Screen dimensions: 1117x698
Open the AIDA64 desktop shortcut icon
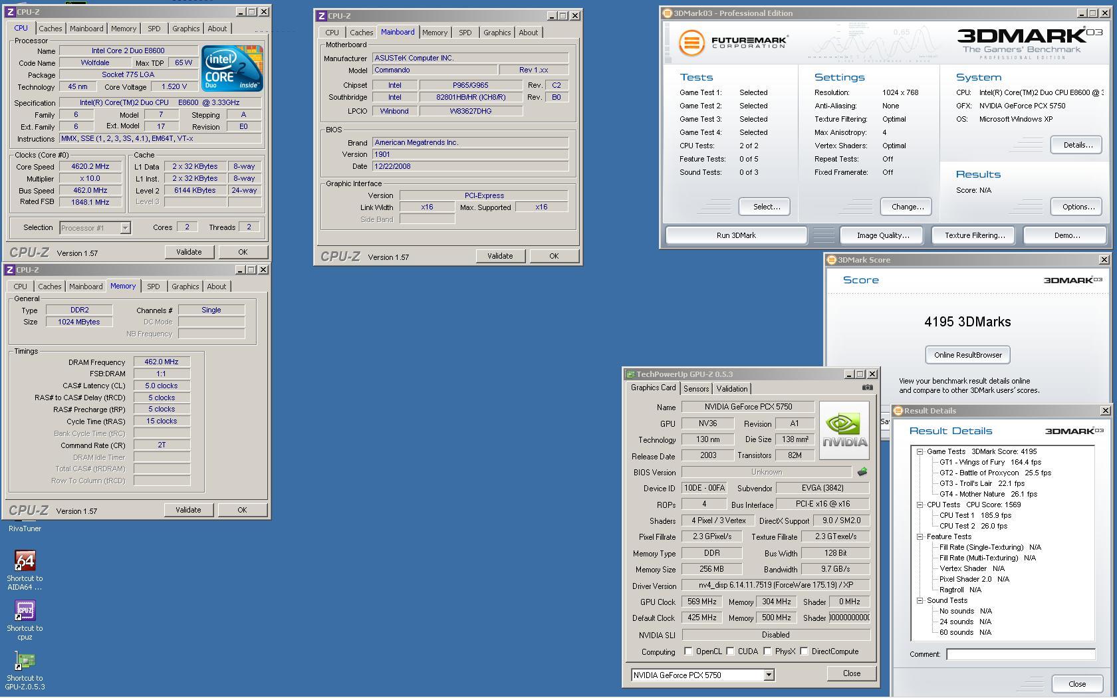pos(25,560)
